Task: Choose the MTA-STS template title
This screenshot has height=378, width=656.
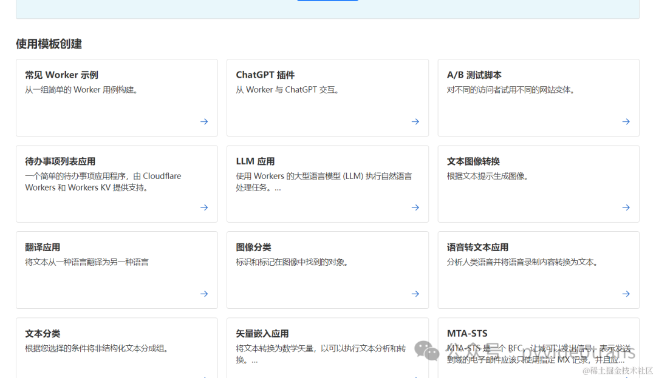Action: (467, 334)
